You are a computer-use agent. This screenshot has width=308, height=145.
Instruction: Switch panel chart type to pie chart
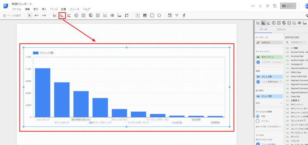tap(274, 23)
